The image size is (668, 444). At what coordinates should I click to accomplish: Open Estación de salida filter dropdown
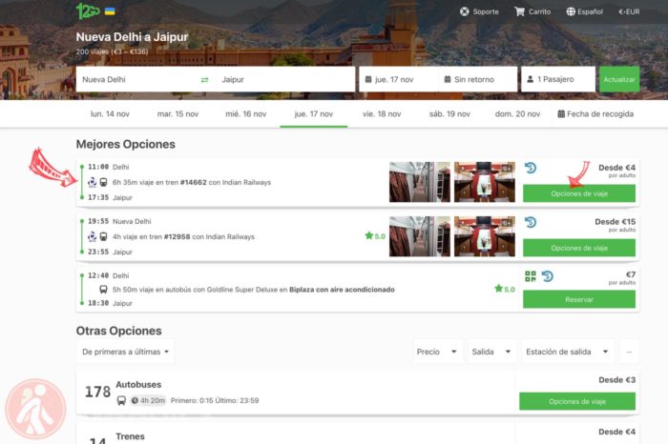pyautogui.click(x=568, y=352)
